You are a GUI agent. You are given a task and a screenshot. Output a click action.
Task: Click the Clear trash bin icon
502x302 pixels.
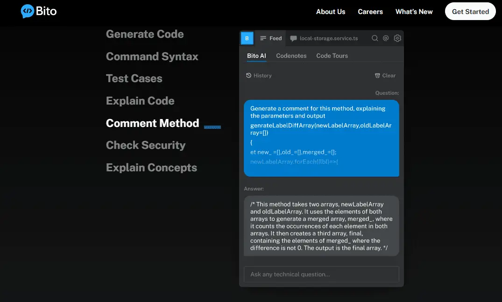377,76
